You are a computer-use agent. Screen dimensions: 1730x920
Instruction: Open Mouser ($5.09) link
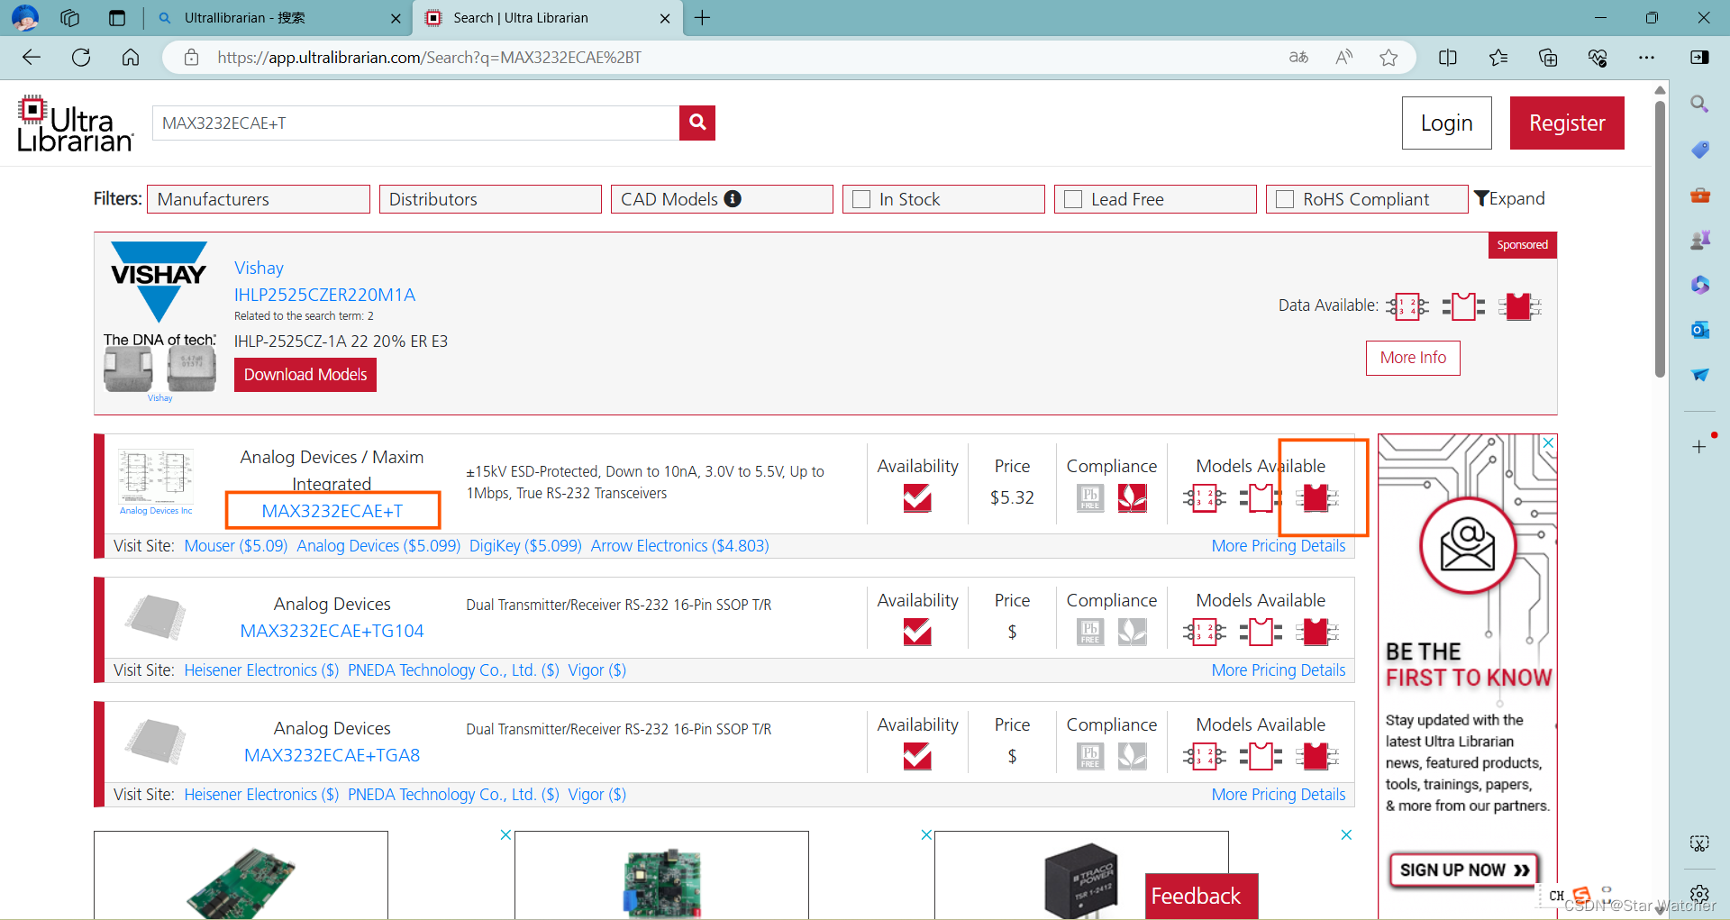[236, 546]
